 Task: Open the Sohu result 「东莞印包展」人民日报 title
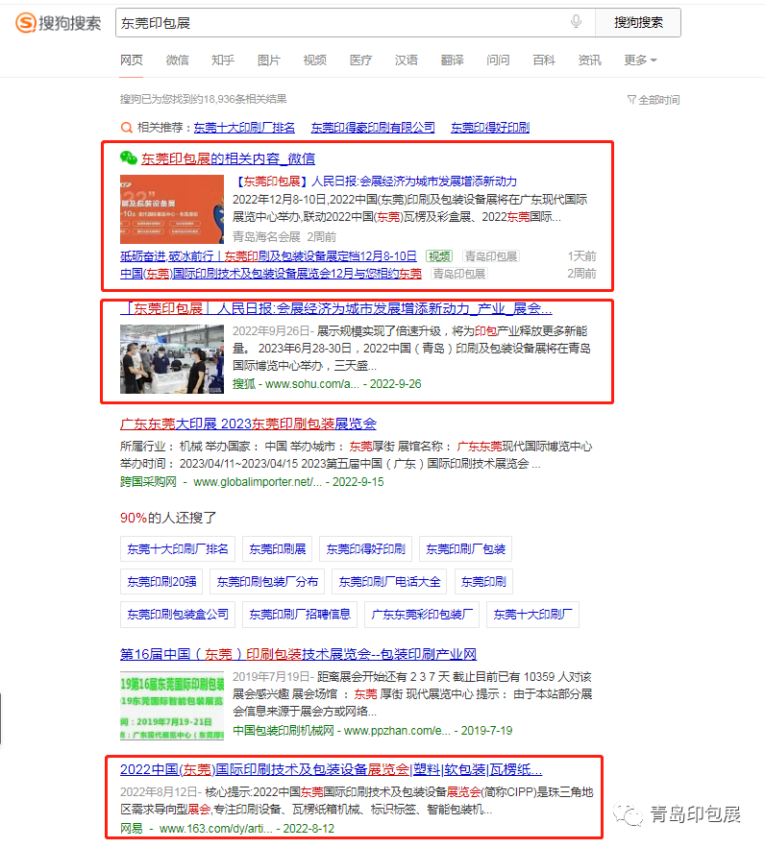click(x=336, y=309)
